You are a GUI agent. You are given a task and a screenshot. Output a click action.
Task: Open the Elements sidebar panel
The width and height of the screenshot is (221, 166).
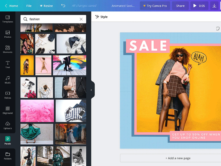pos(7,49)
